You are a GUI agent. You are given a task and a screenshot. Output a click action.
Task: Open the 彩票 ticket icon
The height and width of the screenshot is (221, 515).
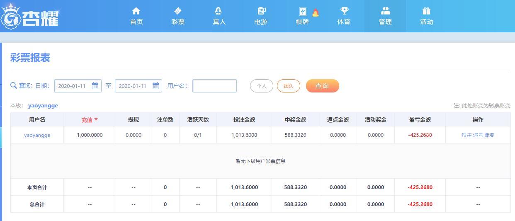click(x=177, y=11)
